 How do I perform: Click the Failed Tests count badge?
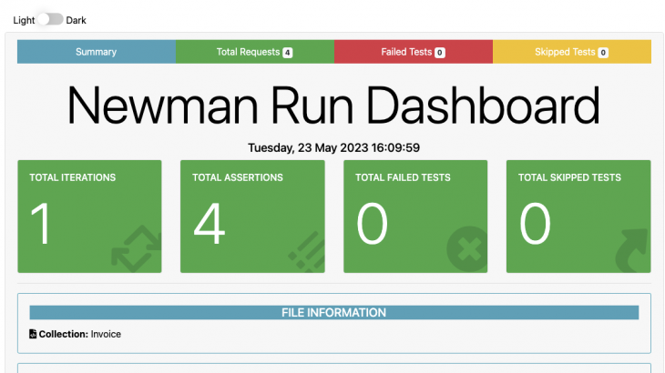click(x=440, y=53)
